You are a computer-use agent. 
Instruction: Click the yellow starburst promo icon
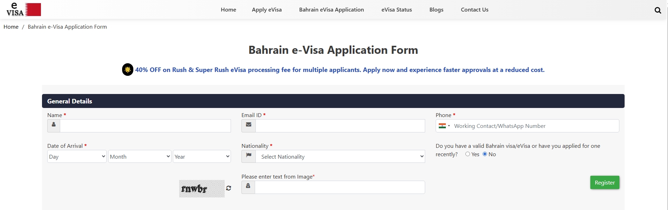point(127,70)
